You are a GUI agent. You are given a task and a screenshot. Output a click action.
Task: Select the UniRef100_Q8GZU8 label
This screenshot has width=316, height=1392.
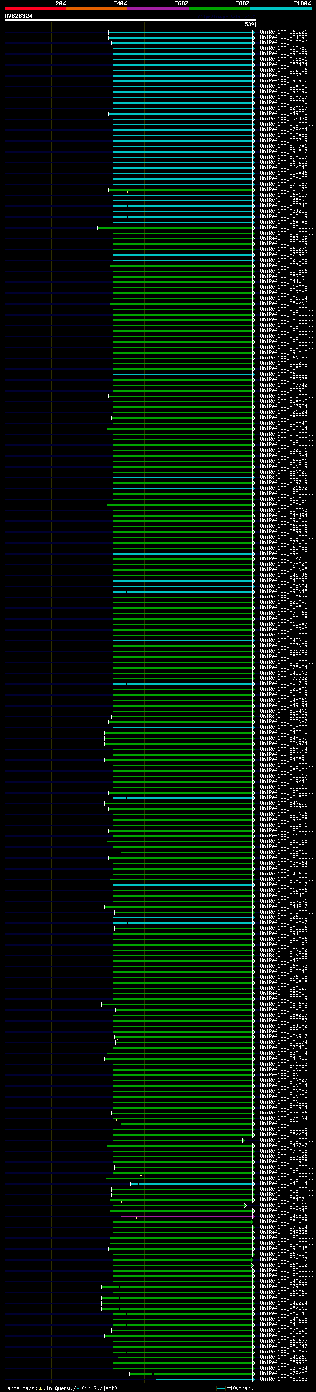point(283,75)
